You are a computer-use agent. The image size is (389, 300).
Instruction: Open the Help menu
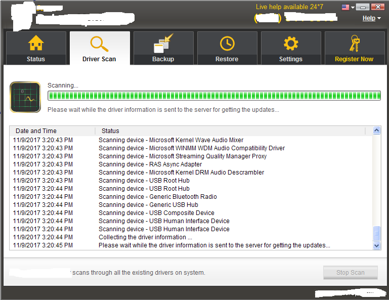[x=369, y=18]
